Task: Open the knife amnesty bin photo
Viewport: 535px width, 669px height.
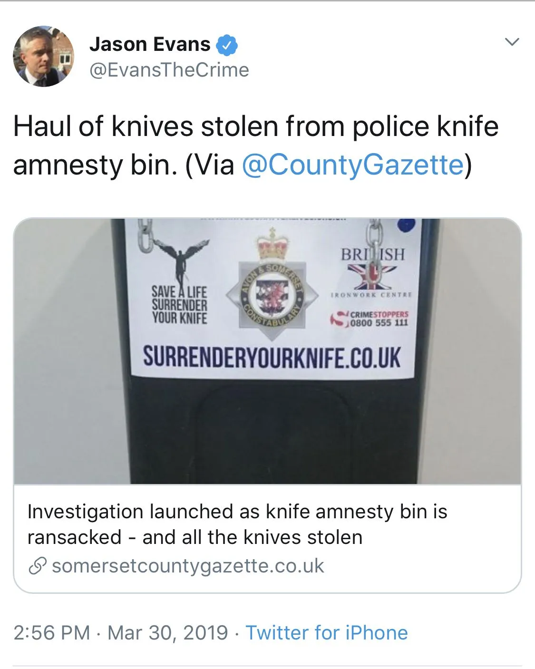Action: click(267, 351)
